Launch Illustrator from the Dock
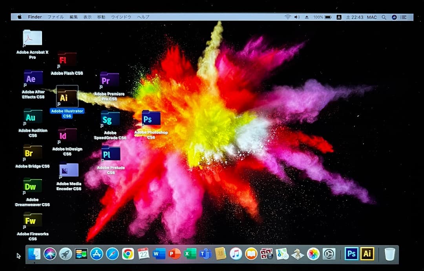The image size is (424, 271). [x=367, y=254]
